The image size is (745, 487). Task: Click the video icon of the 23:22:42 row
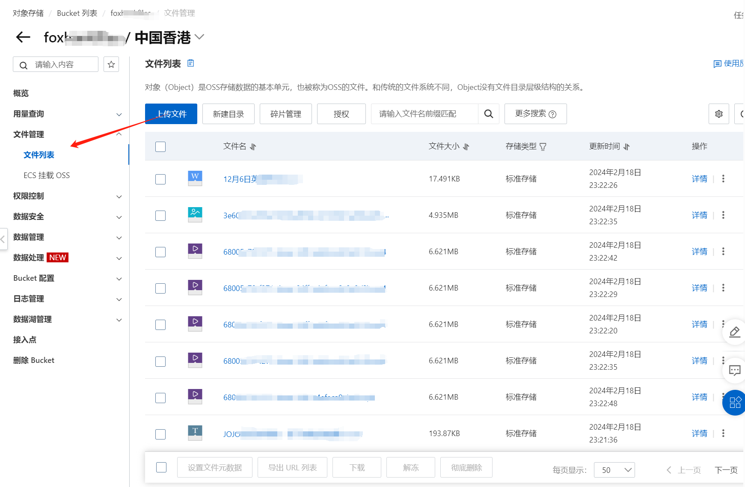tap(195, 251)
